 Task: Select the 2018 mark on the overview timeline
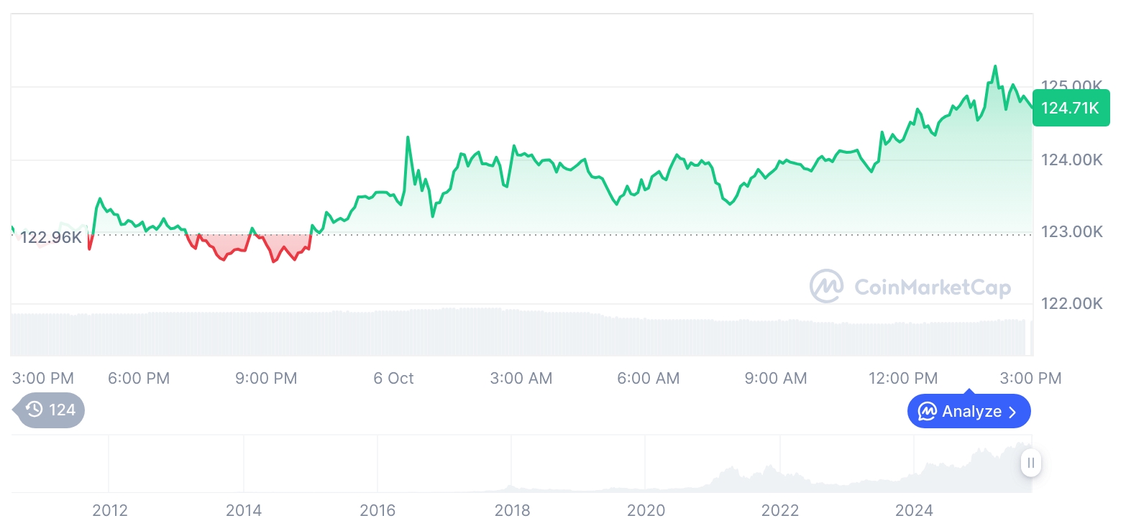[512, 511]
